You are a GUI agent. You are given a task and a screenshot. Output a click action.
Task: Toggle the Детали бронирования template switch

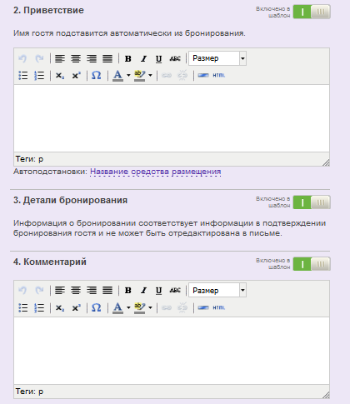[x=312, y=202]
